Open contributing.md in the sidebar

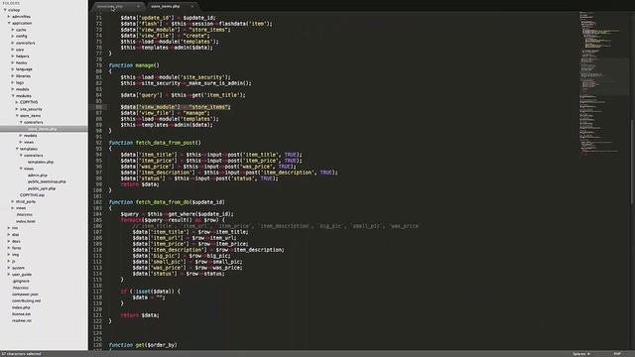coord(27,300)
